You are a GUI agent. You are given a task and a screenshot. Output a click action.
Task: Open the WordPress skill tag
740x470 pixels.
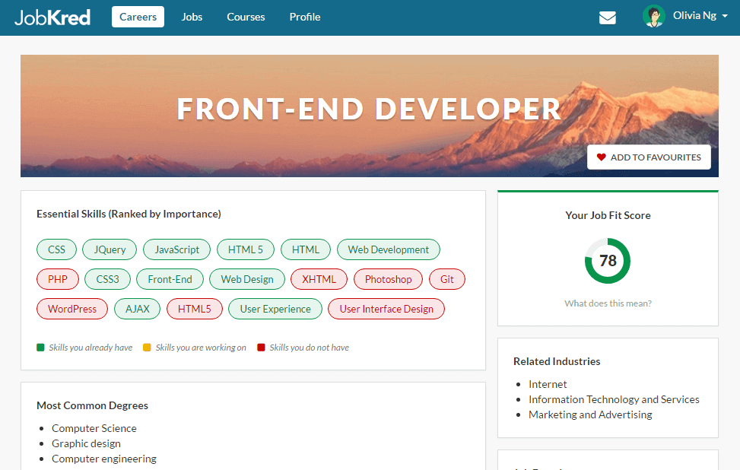(x=72, y=309)
